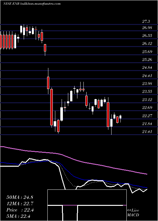Click the <<Live MACD label
This screenshot has height=221, width=158.
click(133, 213)
